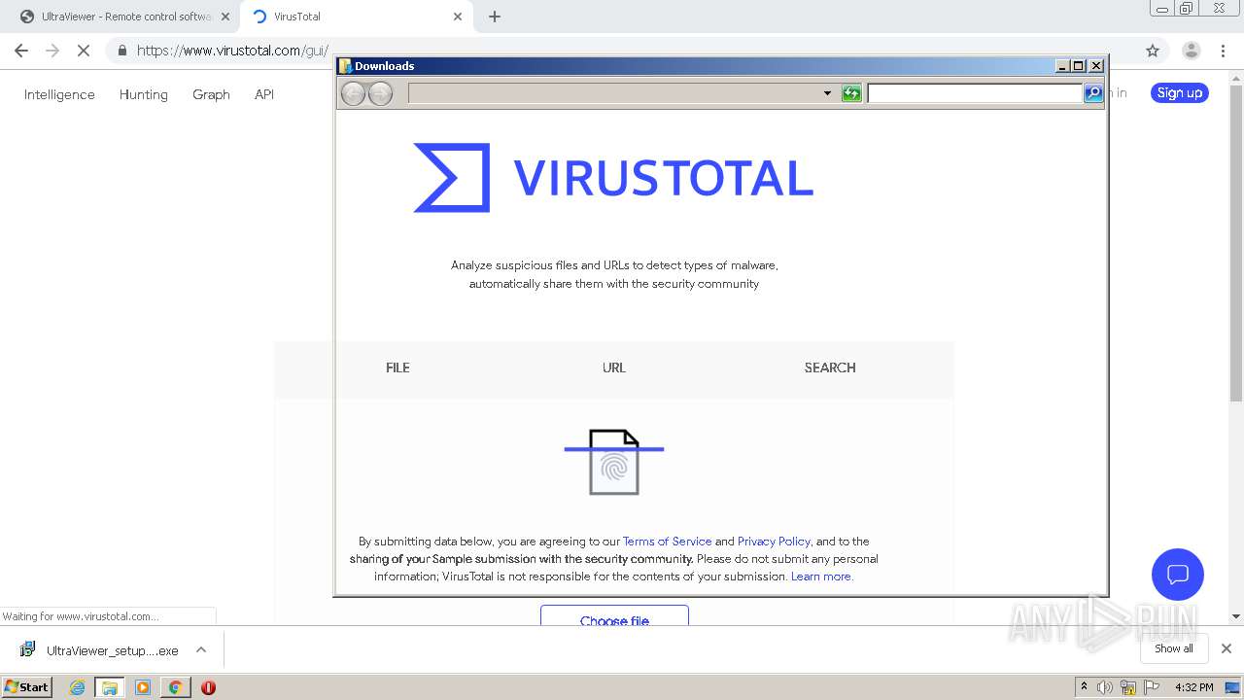This screenshot has height=700, width=1244.
Task: Close the Downloads window
Action: pos(1096,66)
